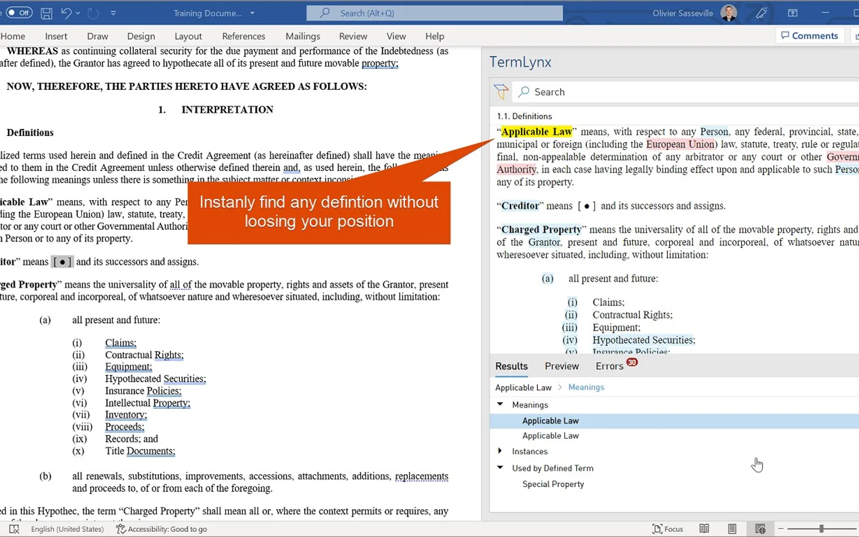Click the zoom slider handle
This screenshot has height=537, width=859.
pyautogui.click(x=821, y=529)
